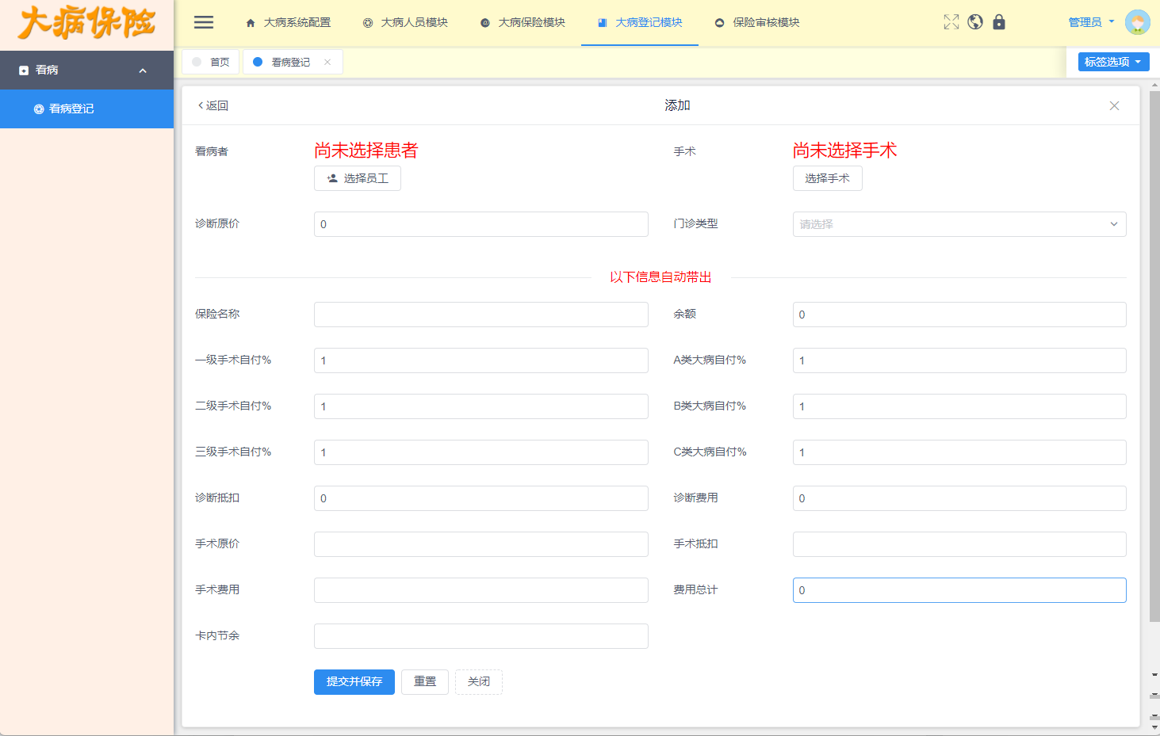Click the globe language switch icon
The height and width of the screenshot is (736, 1160).
pyautogui.click(x=974, y=21)
